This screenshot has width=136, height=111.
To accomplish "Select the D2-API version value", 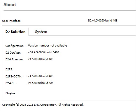I will coord(41,83).
